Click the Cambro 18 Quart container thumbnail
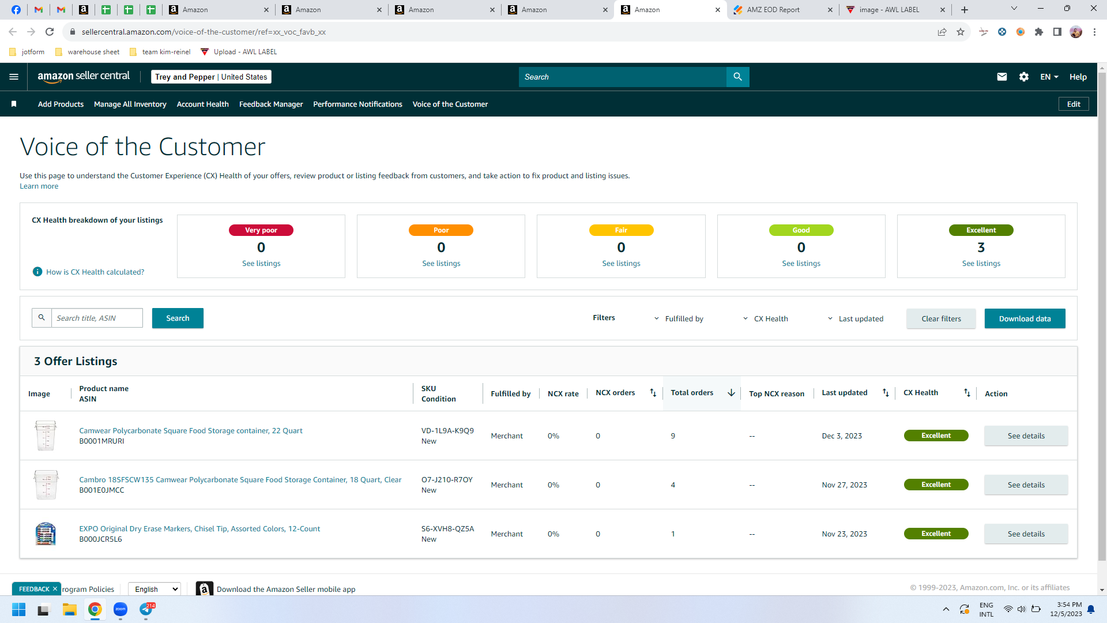Viewport: 1107px width, 623px height. pyautogui.click(x=46, y=485)
